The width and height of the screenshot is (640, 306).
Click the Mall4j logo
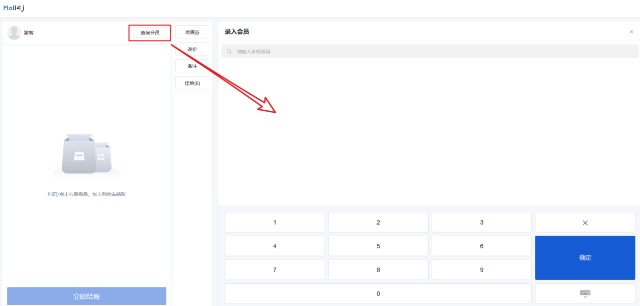click(x=14, y=8)
